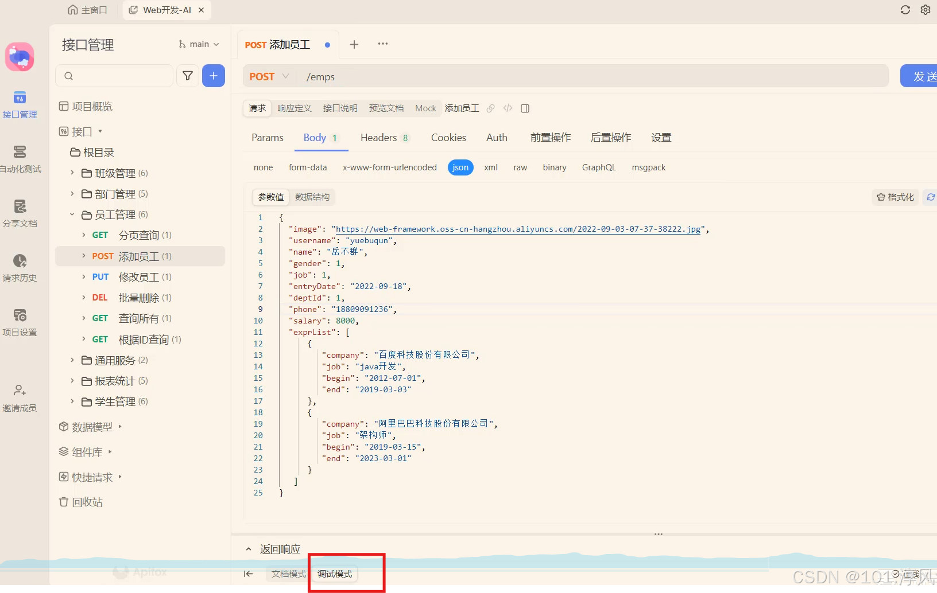The image size is (937, 593).
Task: Open the Mock tab
Action: pyautogui.click(x=425, y=108)
